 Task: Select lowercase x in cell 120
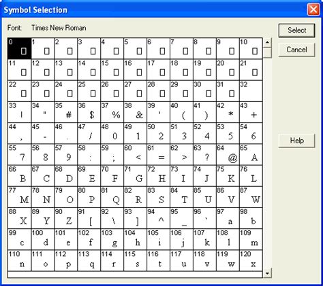(251, 261)
